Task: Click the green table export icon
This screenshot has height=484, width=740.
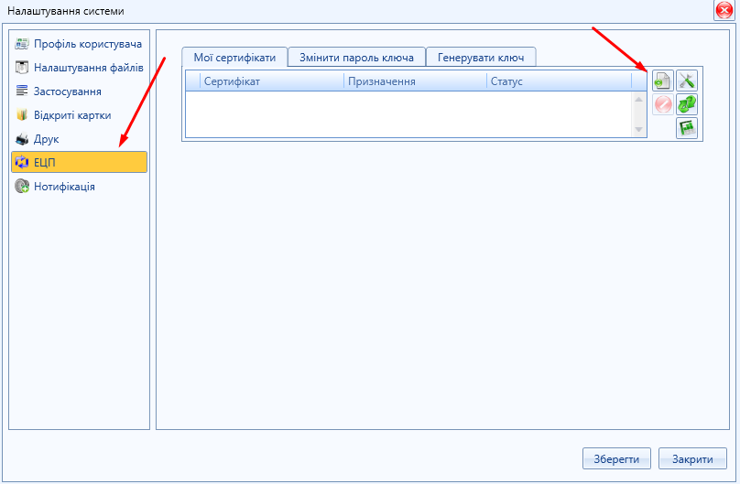Action: tap(687, 128)
